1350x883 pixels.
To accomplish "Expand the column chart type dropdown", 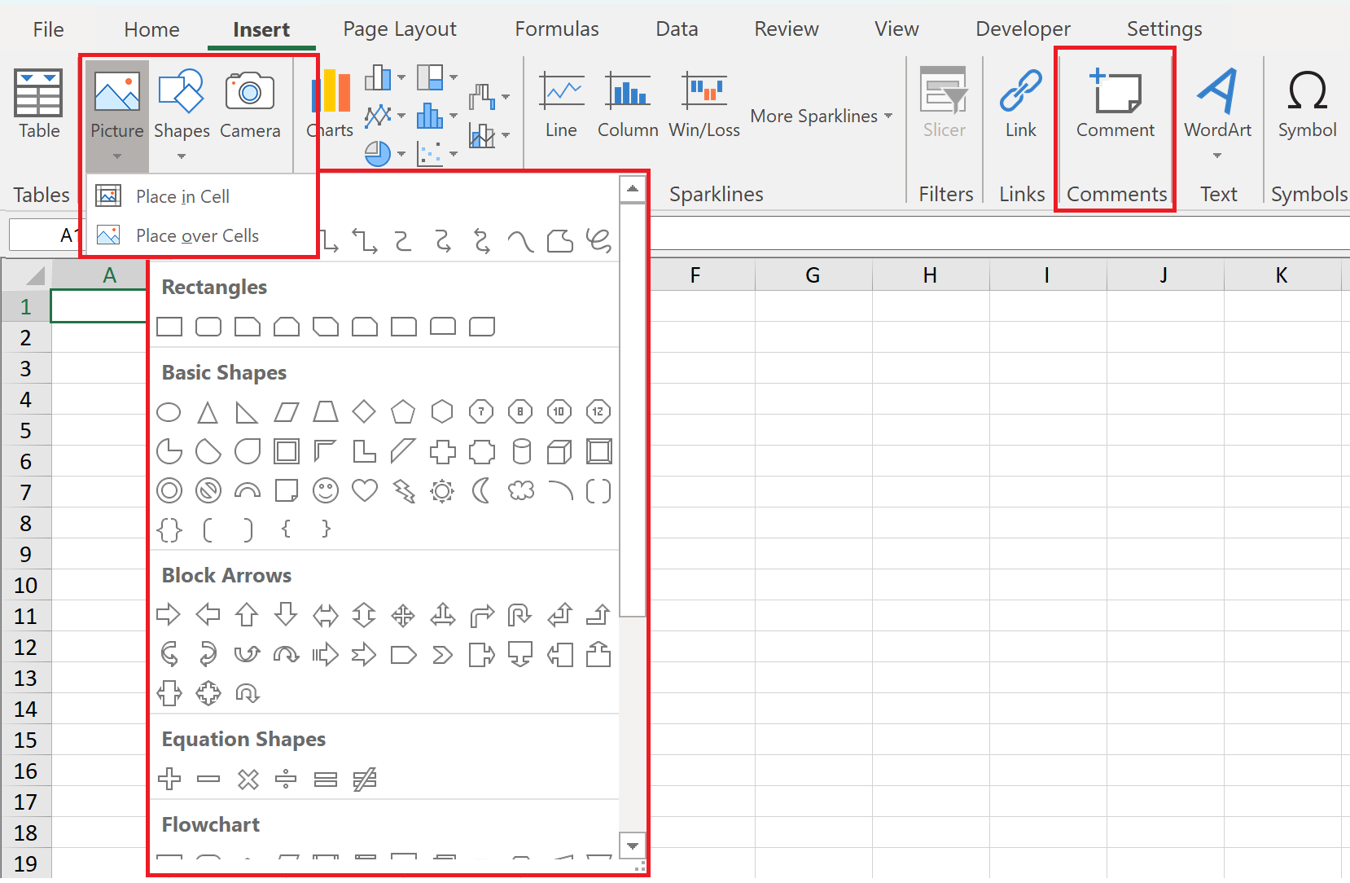I will [x=401, y=77].
